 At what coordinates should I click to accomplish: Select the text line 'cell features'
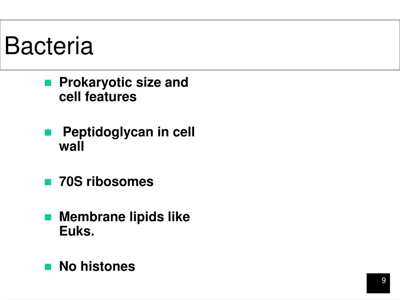pyautogui.click(x=98, y=97)
